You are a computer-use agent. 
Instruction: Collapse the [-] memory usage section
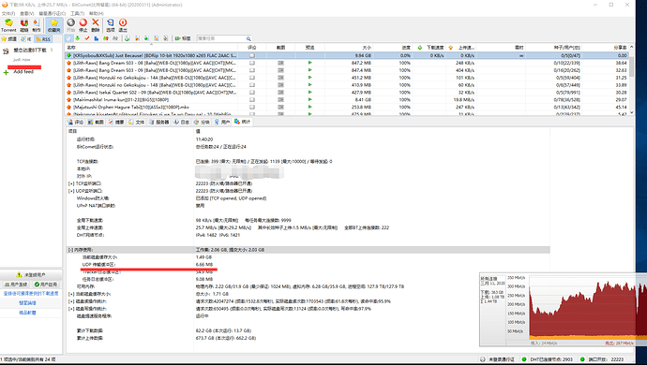(71, 250)
